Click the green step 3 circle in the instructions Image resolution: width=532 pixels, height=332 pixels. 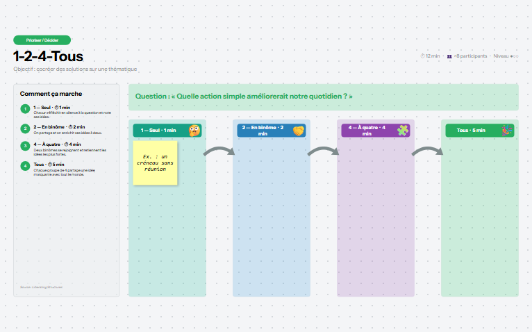pos(25,146)
